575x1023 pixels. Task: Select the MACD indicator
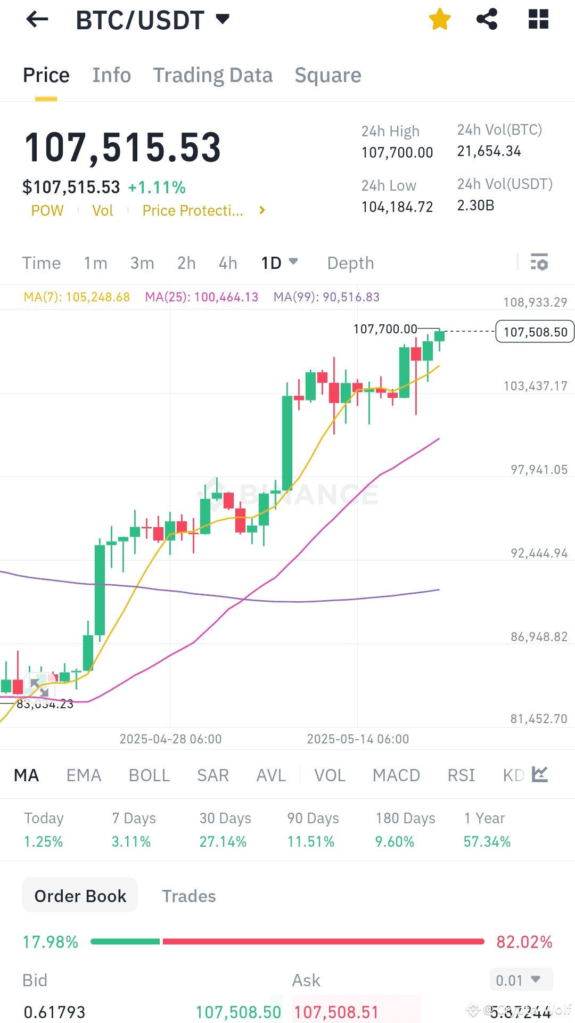click(396, 775)
